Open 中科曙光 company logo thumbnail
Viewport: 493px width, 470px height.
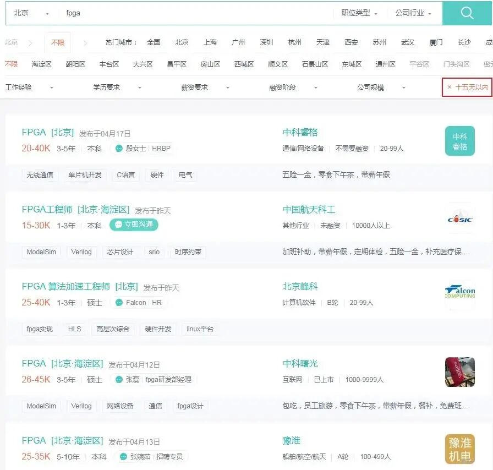[459, 372]
